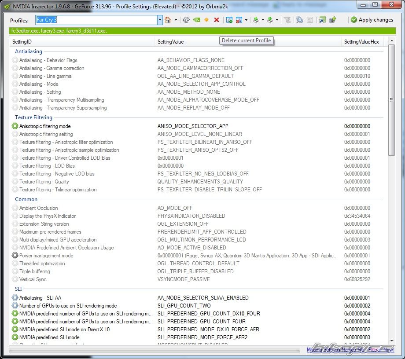Click the home profile icon
The image size is (405, 359).
coord(168,20)
